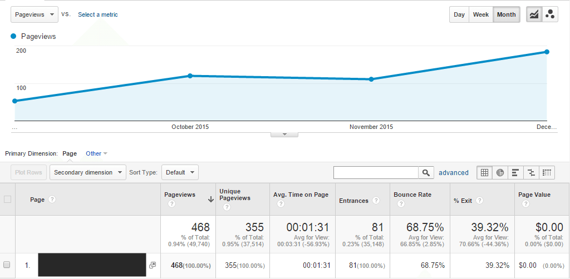The image size is (570, 279).
Task: Click the search magnifier button
Action: (426, 172)
